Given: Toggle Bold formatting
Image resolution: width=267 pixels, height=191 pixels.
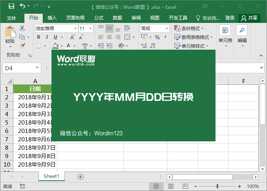Looking at the screenshot, I should point(39,37).
